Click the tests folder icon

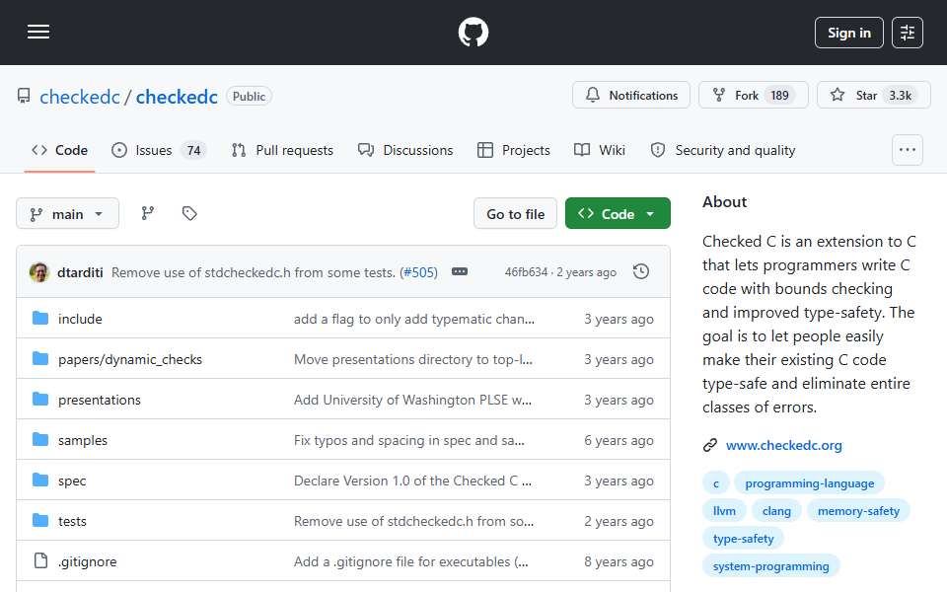tap(40, 521)
